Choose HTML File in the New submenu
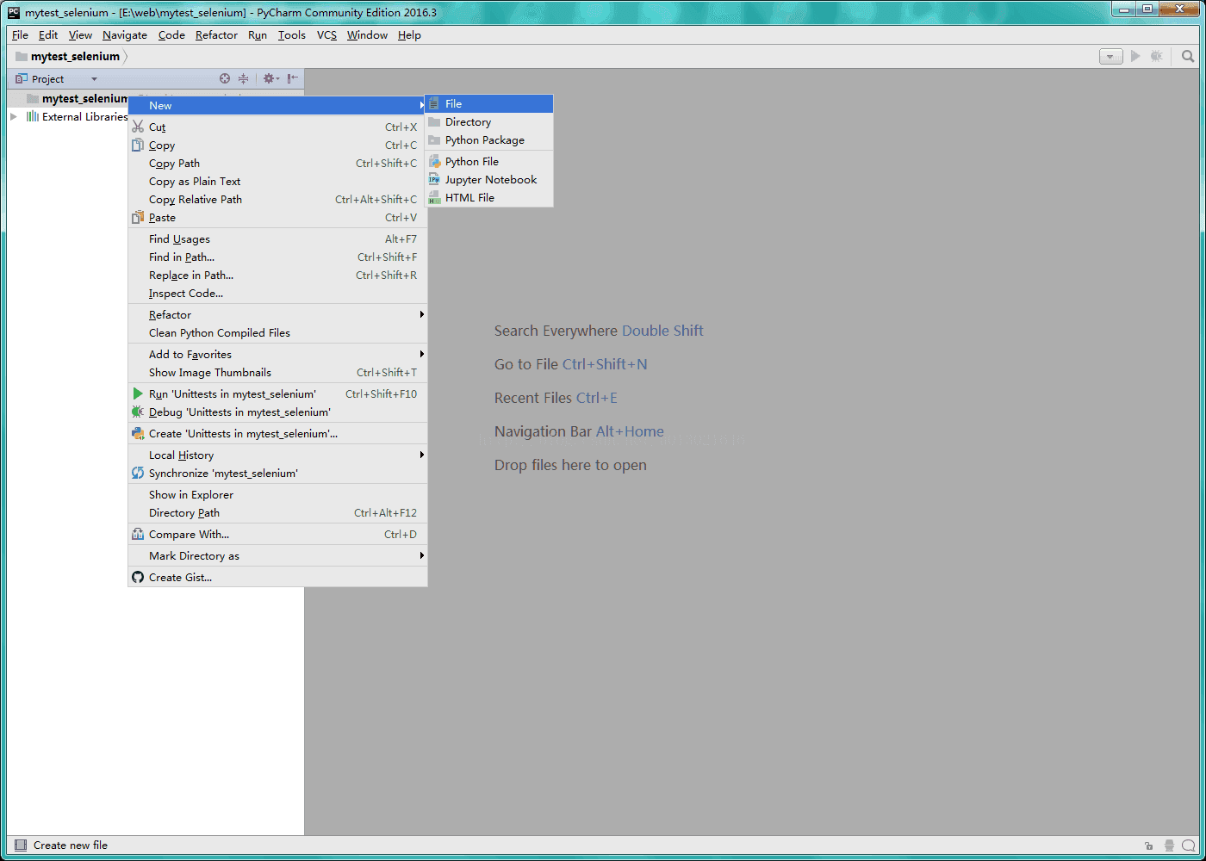Viewport: 1206px width, 861px height. click(x=489, y=198)
